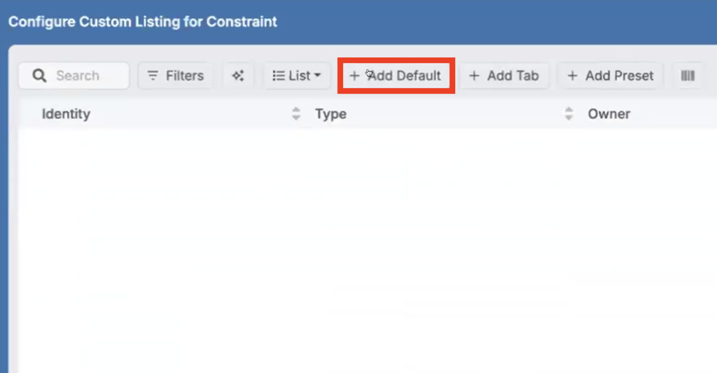Click the plus icon before Add Tab
This screenshot has height=373, width=717.
pyautogui.click(x=474, y=76)
